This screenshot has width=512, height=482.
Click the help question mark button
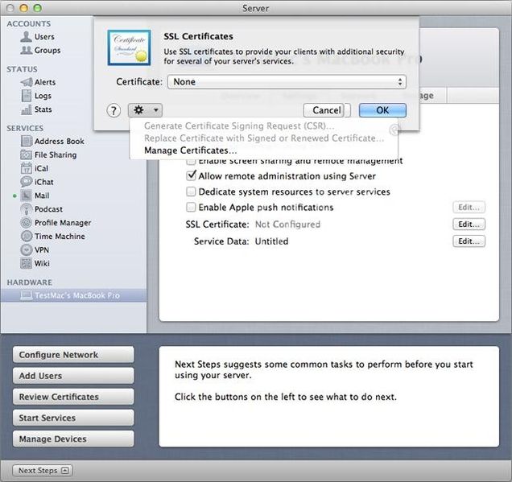[114, 110]
